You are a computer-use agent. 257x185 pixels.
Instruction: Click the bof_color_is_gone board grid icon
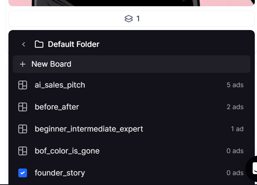[x=23, y=151]
